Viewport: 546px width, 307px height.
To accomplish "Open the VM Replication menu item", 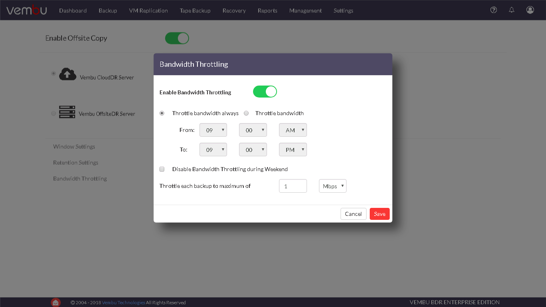I will pyautogui.click(x=148, y=10).
